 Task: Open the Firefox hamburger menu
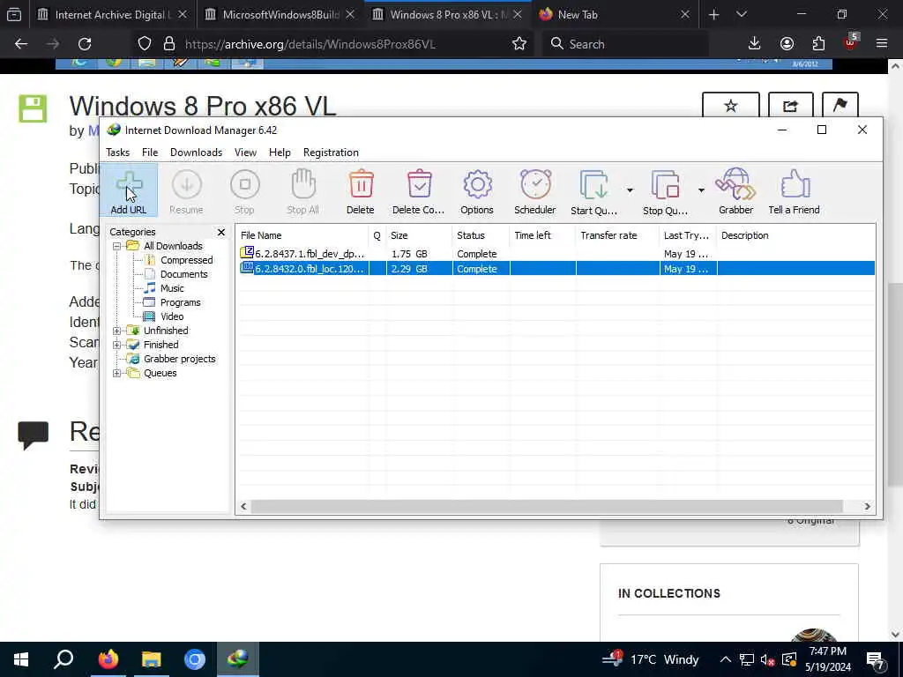[x=882, y=44]
